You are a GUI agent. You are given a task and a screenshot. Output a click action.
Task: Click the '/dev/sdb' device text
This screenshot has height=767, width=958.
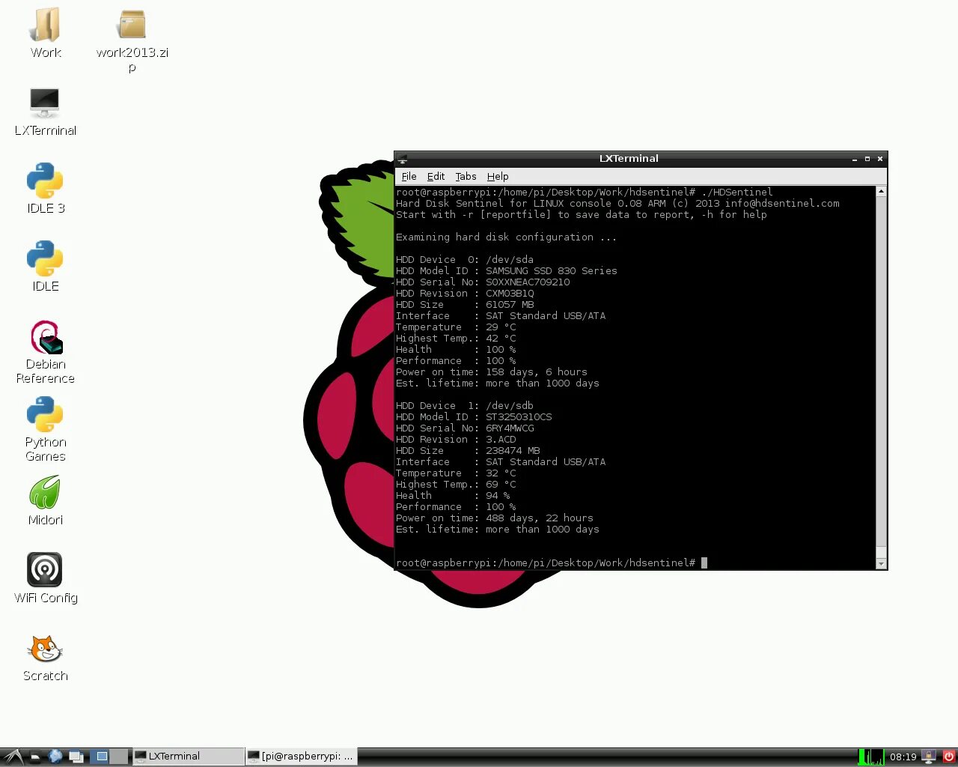[510, 405]
